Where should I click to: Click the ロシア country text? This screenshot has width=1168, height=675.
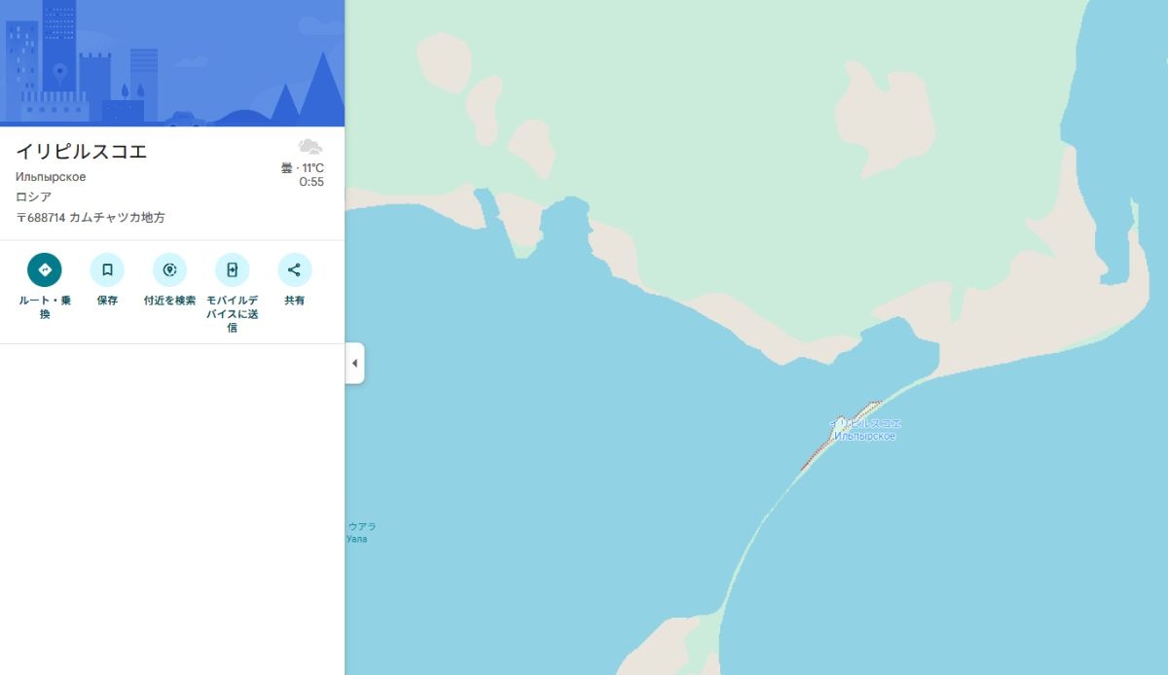pos(34,197)
